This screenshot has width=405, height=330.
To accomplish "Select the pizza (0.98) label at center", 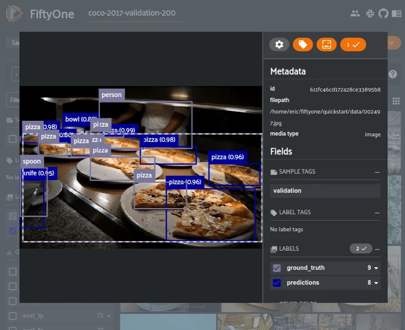I will pos(160,140).
